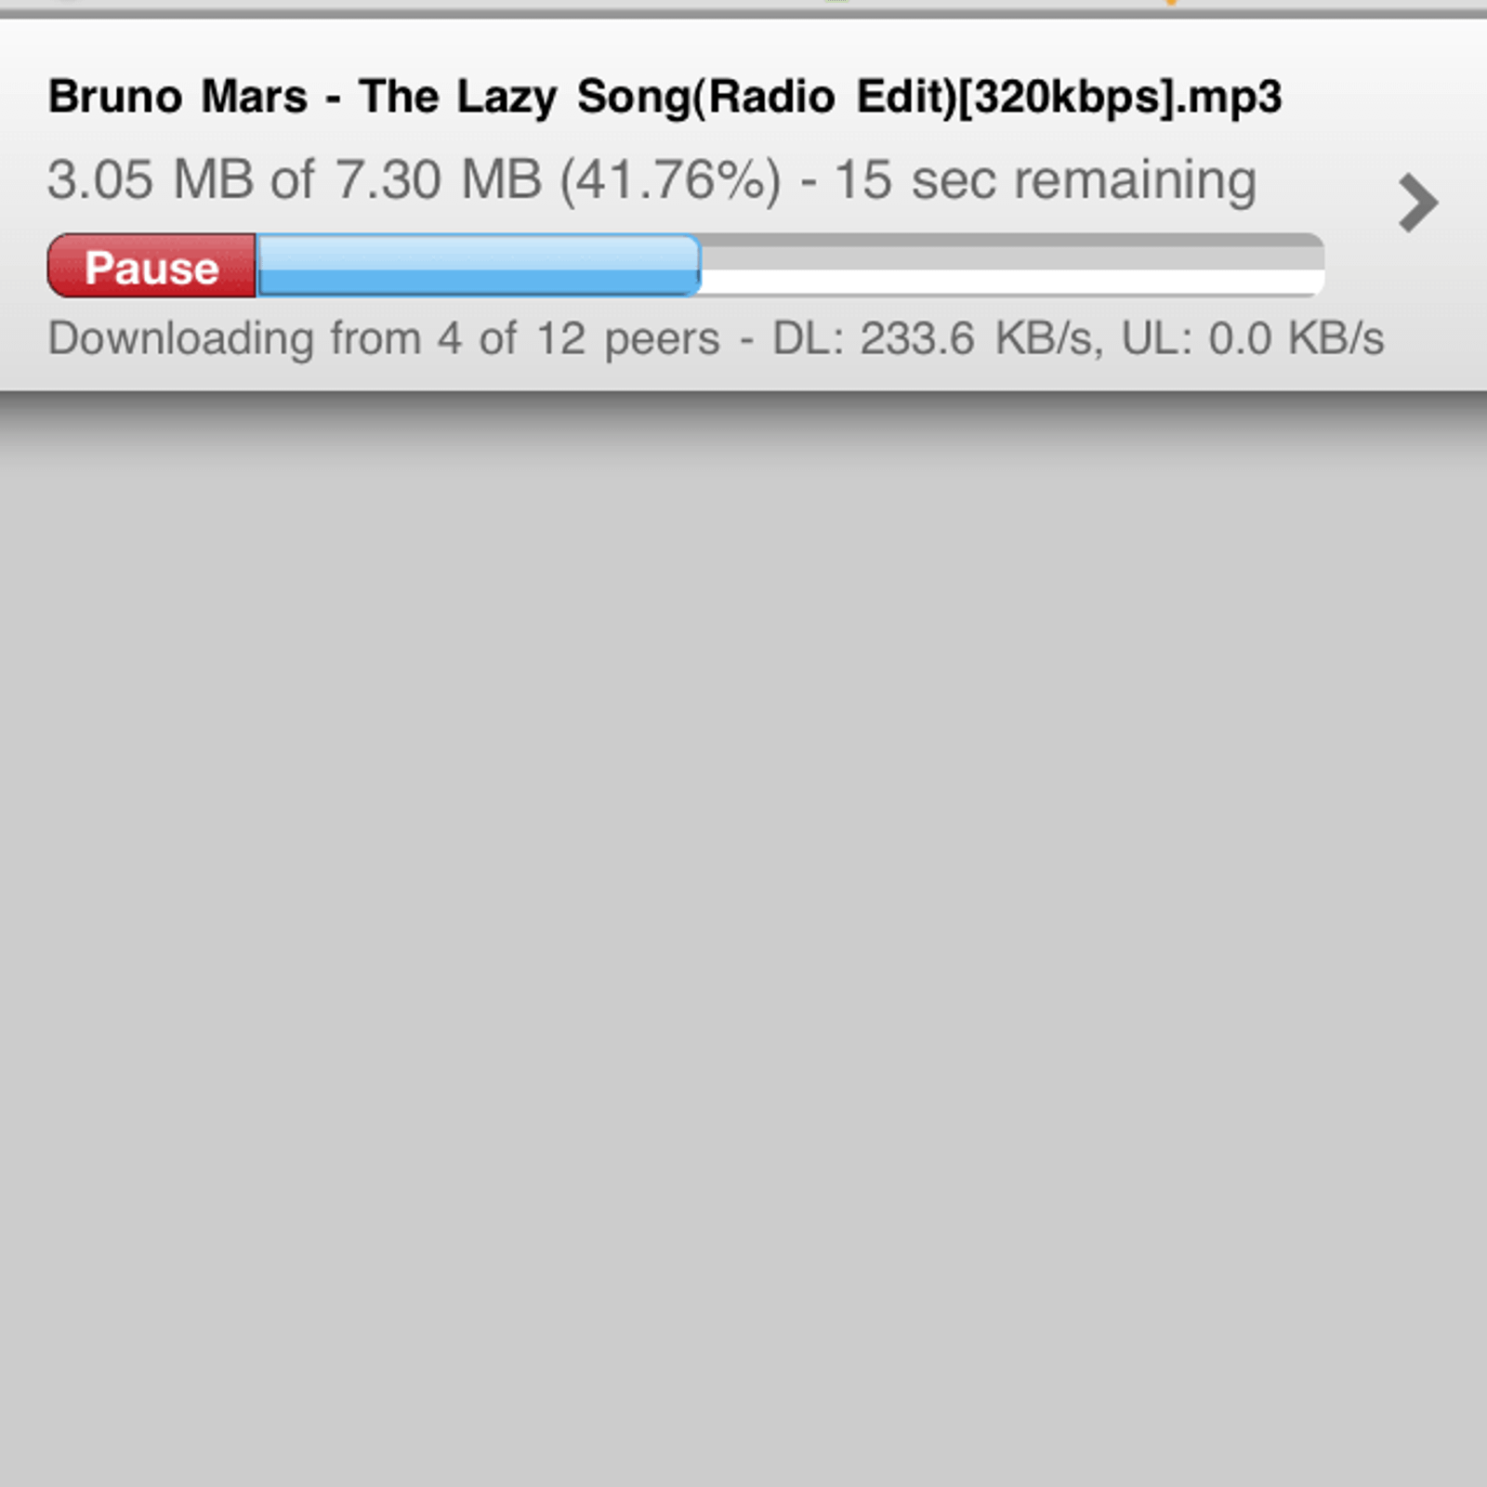Click the dark divider bar above the torrent row
The width and height of the screenshot is (1487, 1487).
coord(743,14)
